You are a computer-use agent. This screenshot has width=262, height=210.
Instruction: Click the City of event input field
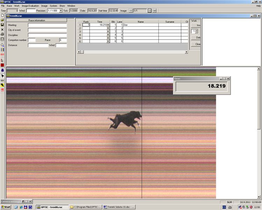[47, 30]
